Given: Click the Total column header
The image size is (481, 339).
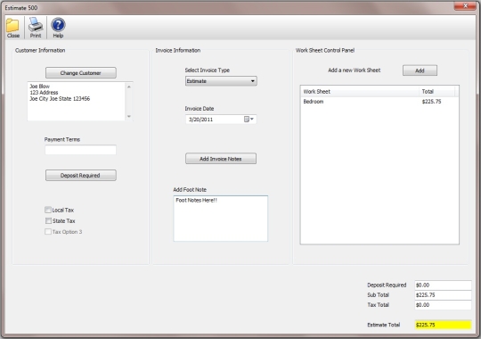Looking at the screenshot, I should [436, 92].
